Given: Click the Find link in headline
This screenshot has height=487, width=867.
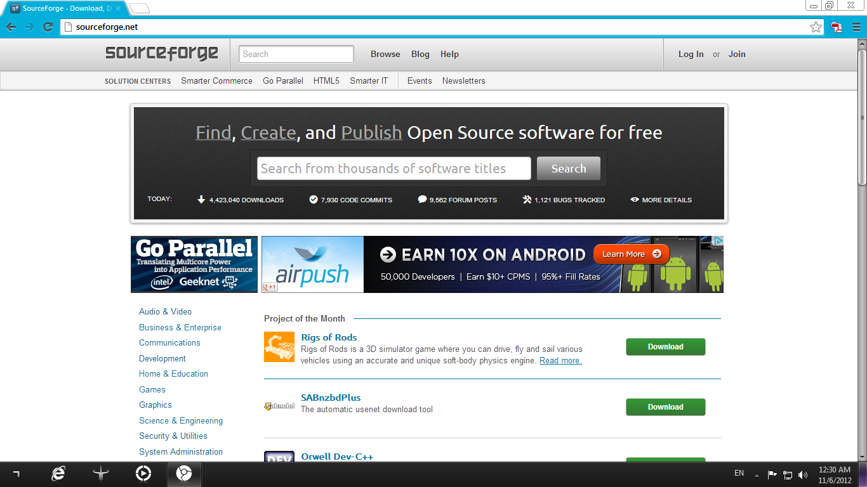Looking at the screenshot, I should point(213,133).
